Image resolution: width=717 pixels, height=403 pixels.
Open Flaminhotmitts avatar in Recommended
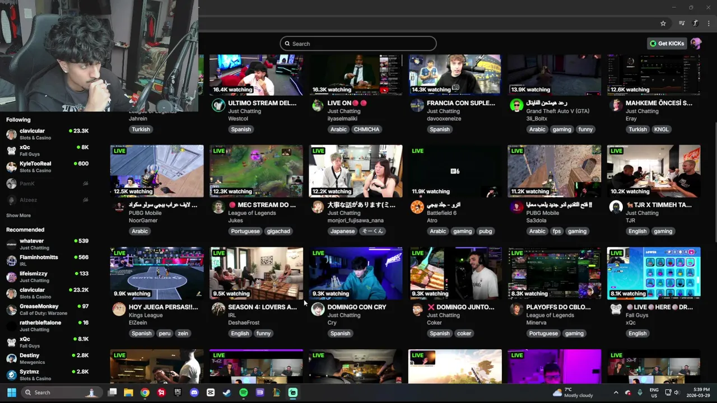(11, 260)
